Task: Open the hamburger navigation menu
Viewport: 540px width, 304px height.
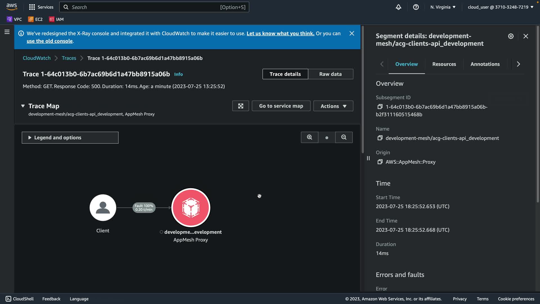Action: coord(7,32)
